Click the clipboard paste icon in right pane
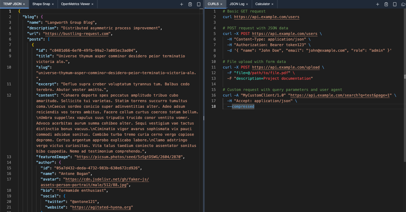Viewport: 406px width, 212px height. pyautogui.click(x=386, y=4)
